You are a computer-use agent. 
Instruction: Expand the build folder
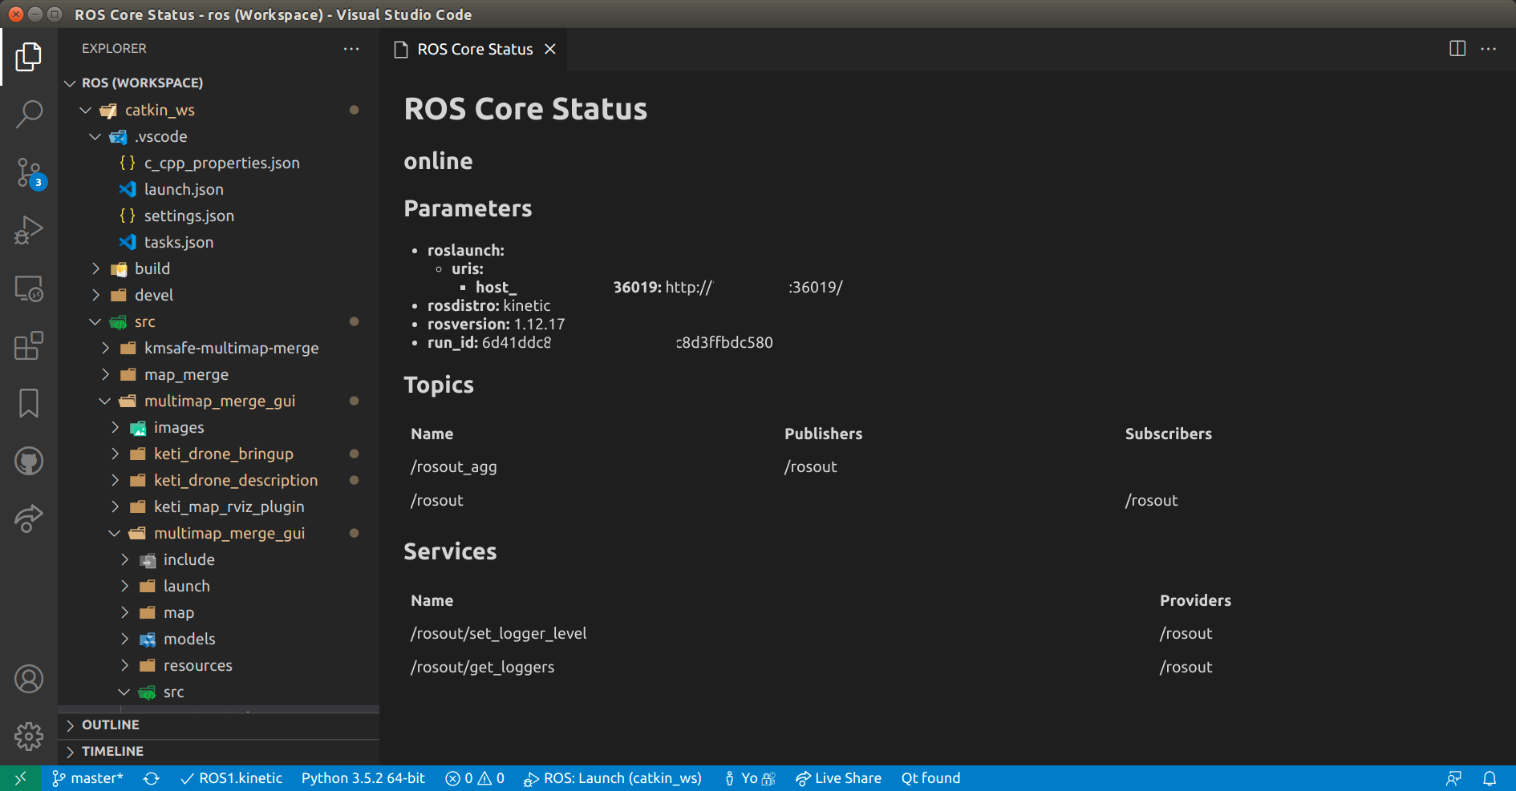click(x=96, y=268)
